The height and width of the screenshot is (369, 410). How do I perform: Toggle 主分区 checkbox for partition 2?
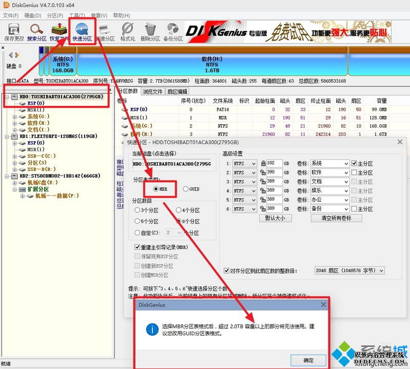[354, 172]
